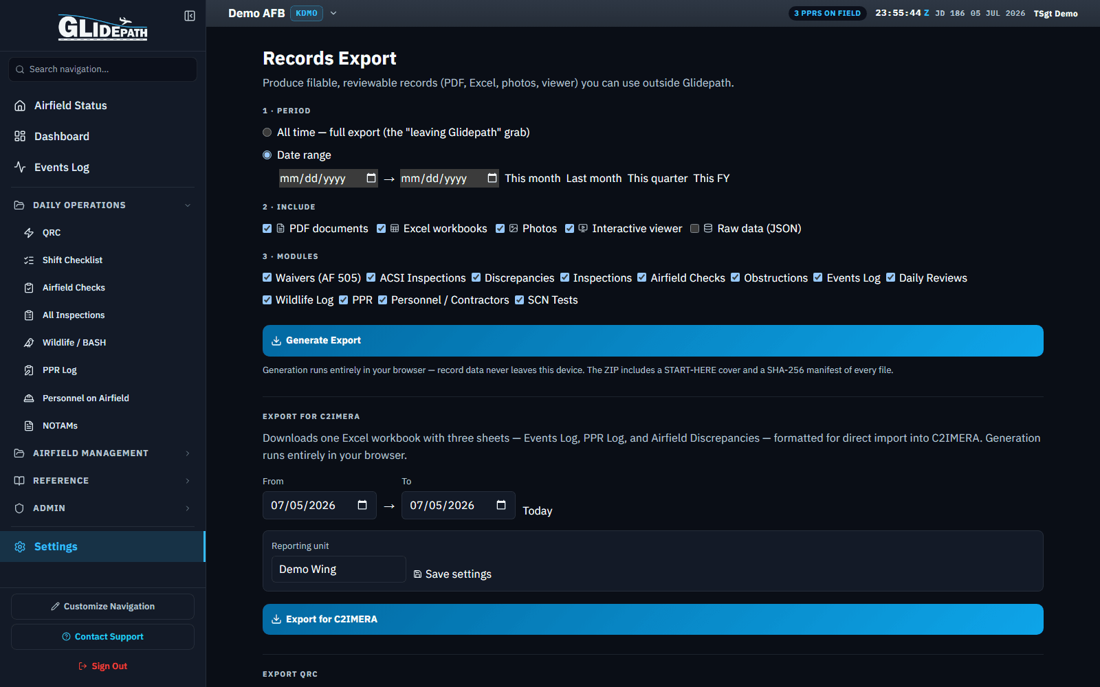Click the Airfield Management folder icon

click(19, 453)
